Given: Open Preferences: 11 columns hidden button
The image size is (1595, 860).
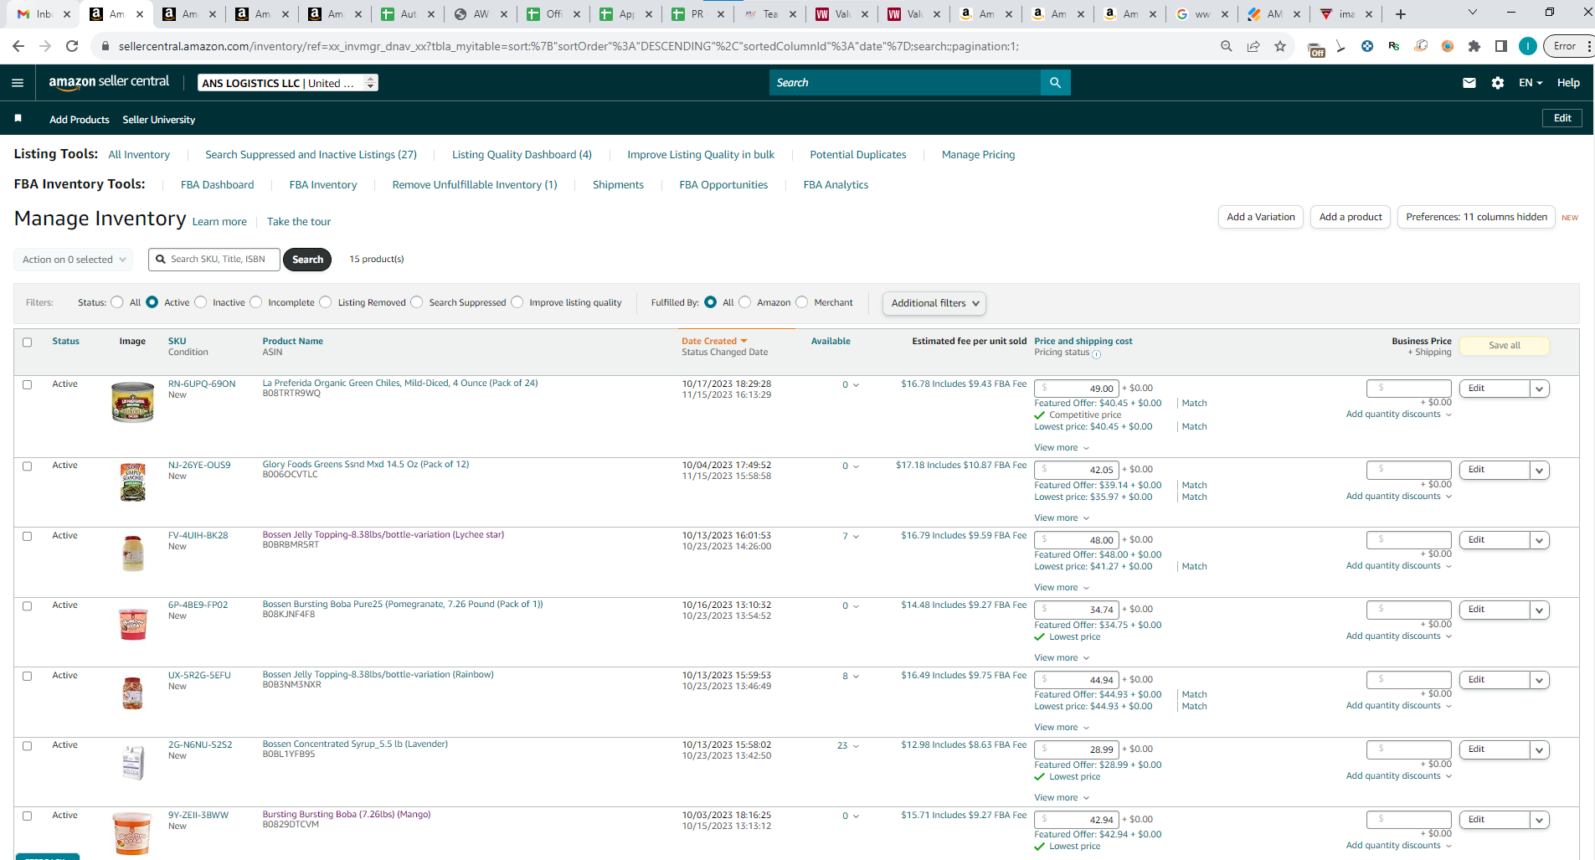Looking at the screenshot, I should (1476, 217).
